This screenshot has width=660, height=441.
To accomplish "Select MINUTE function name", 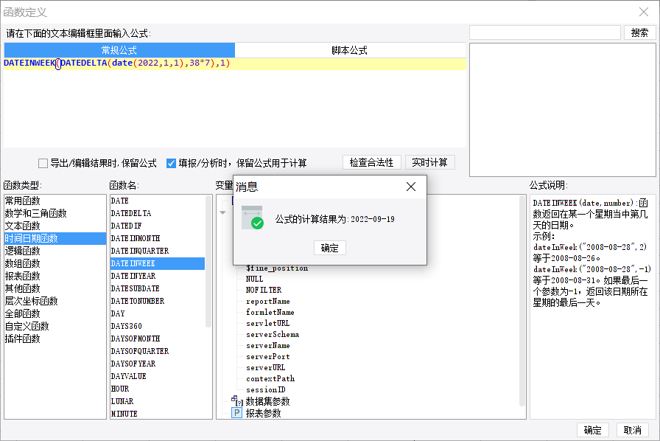I will click(x=158, y=414).
